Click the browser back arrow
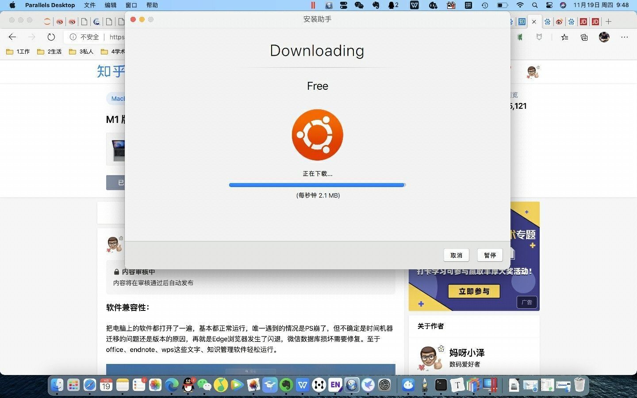Image resolution: width=637 pixels, height=398 pixels. coord(12,37)
